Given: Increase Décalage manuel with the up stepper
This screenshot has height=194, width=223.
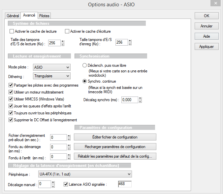Looking at the screenshot, I should click(53, 183).
